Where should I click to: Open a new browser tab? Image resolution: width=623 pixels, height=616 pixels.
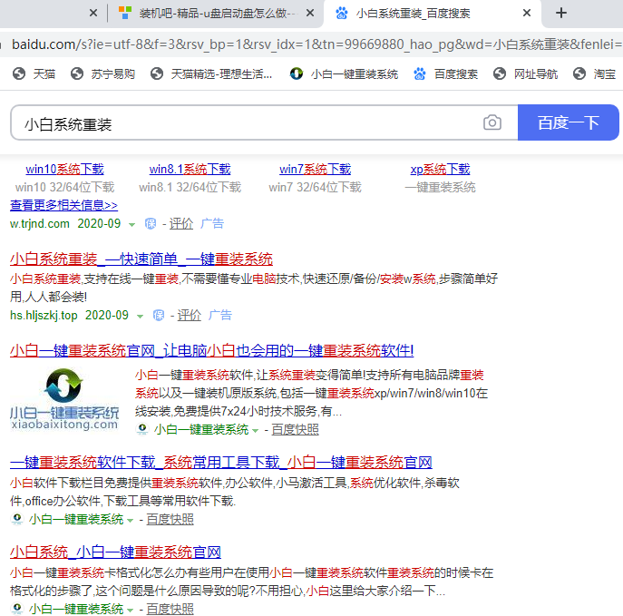click(x=560, y=13)
